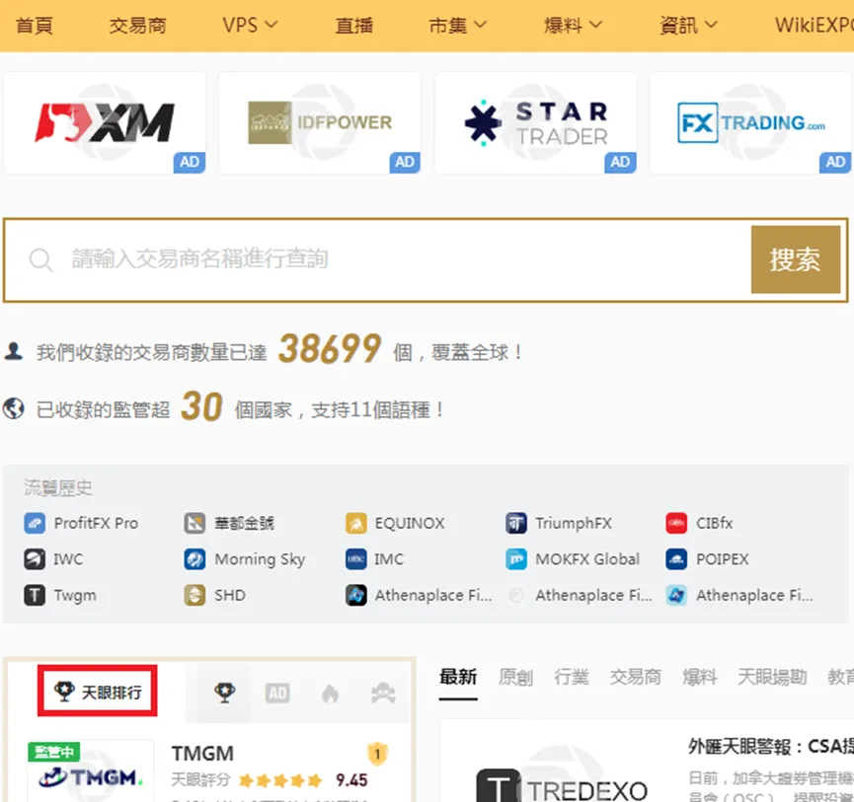Click the CIBfx red logo icon
Viewport: 854px width, 802px height.
click(676, 523)
